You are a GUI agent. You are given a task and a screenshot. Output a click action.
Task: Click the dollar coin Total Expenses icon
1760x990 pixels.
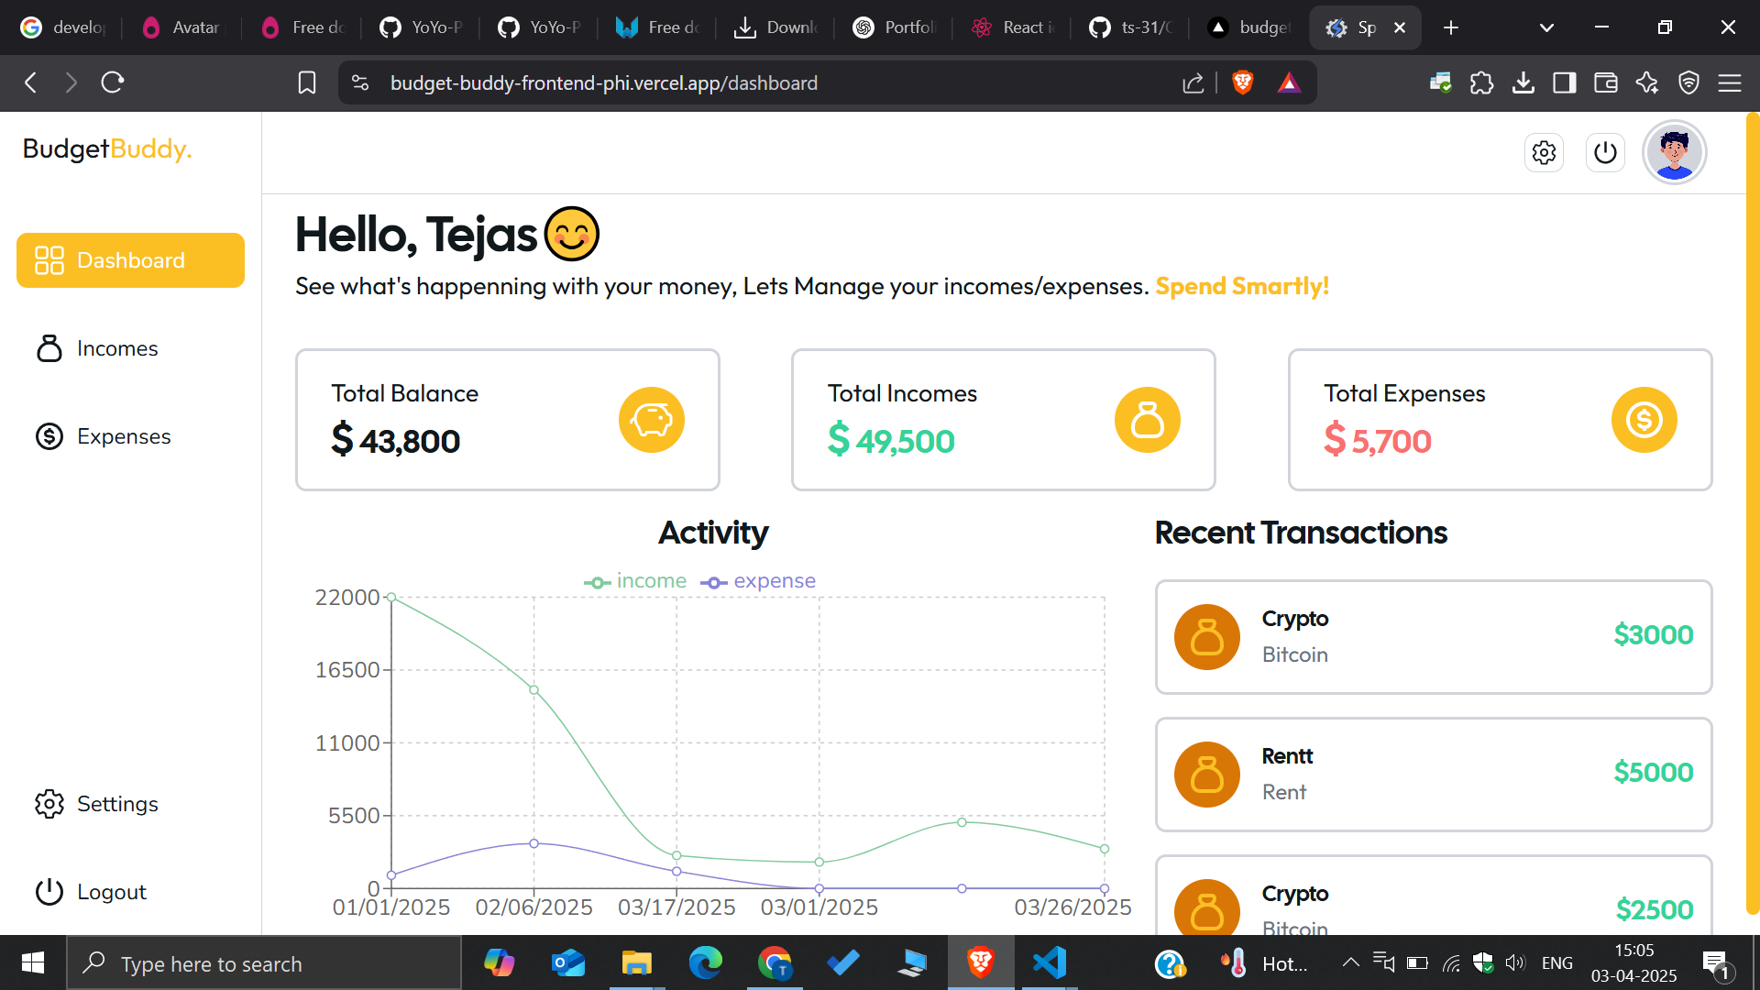point(1644,420)
